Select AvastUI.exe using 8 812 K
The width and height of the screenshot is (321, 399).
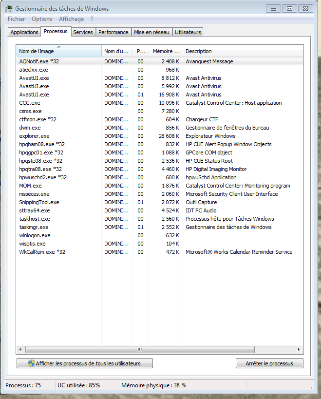point(160,78)
